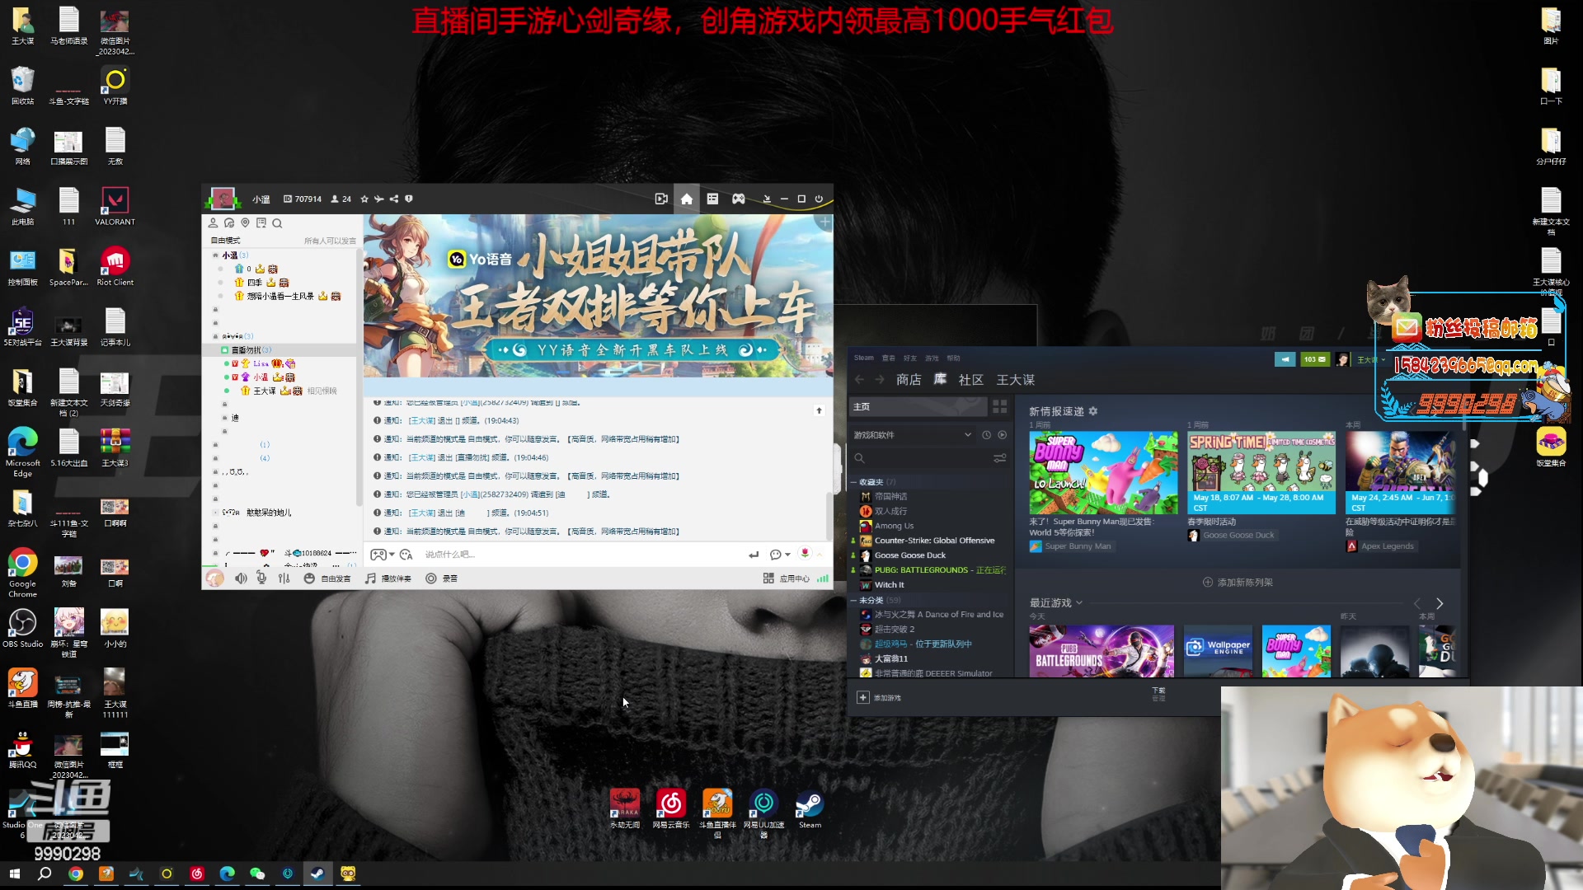Click the YY bulletin board icon above the channel list
Viewport: 1583px width, 890px height.
[x=261, y=222]
